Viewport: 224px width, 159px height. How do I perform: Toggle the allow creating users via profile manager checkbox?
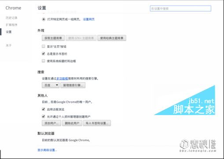(44, 116)
